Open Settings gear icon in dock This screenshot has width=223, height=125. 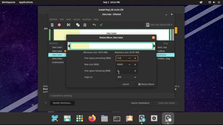[154, 118]
